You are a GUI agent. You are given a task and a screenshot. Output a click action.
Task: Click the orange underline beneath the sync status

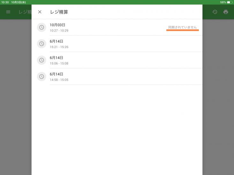click(183, 30)
